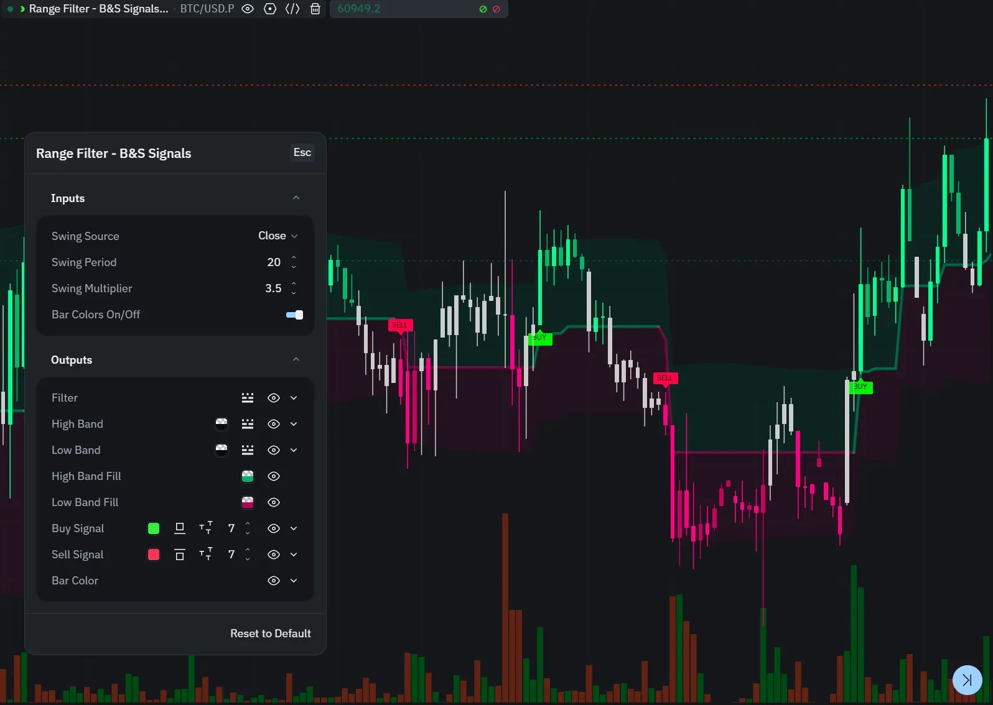Delete indicator with trash icon
The height and width of the screenshot is (705, 993).
(x=315, y=9)
